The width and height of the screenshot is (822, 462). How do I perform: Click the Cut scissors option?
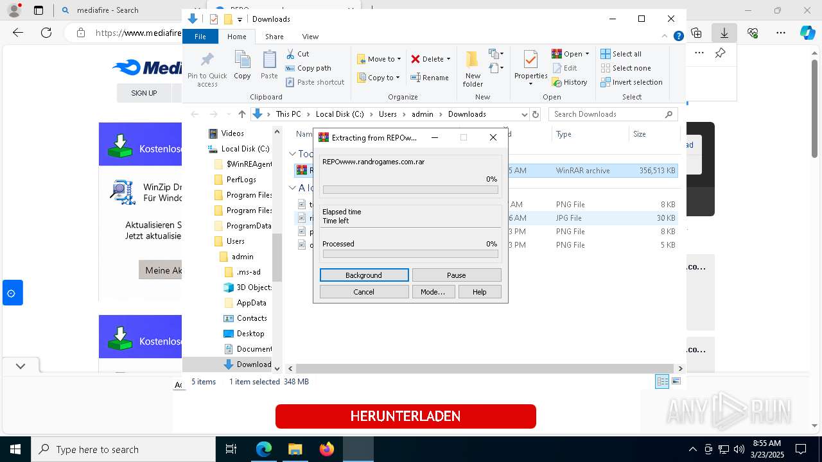click(297, 54)
